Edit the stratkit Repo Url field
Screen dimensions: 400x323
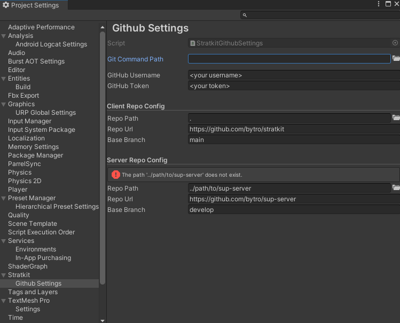(x=294, y=129)
